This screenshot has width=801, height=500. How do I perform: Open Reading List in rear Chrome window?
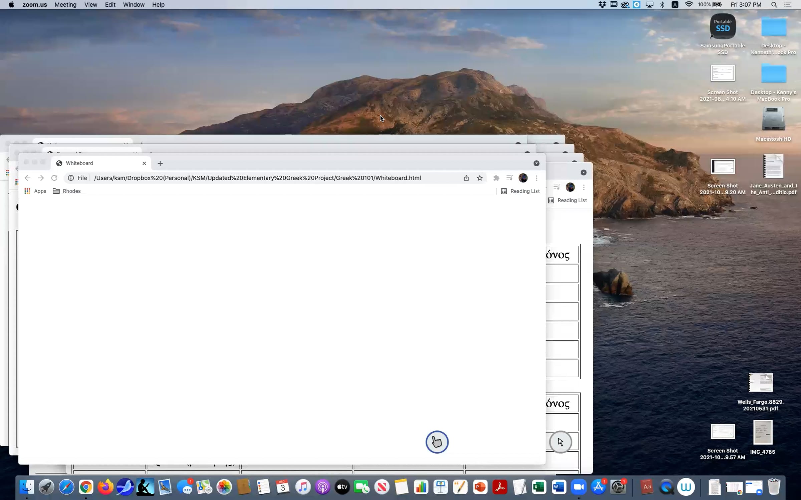[x=567, y=200]
